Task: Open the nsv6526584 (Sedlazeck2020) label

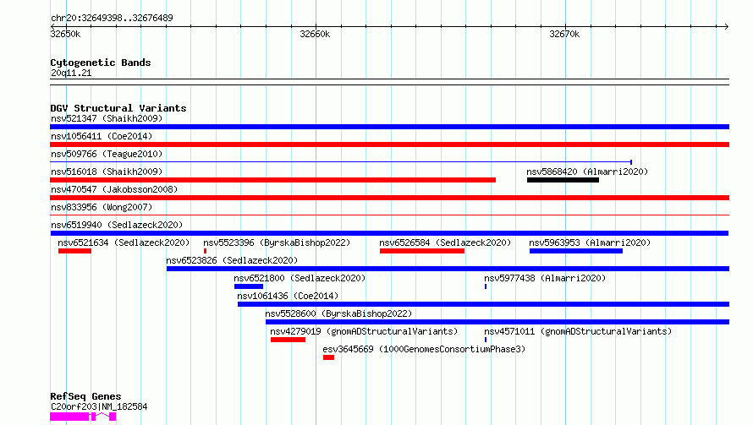Action: point(445,242)
